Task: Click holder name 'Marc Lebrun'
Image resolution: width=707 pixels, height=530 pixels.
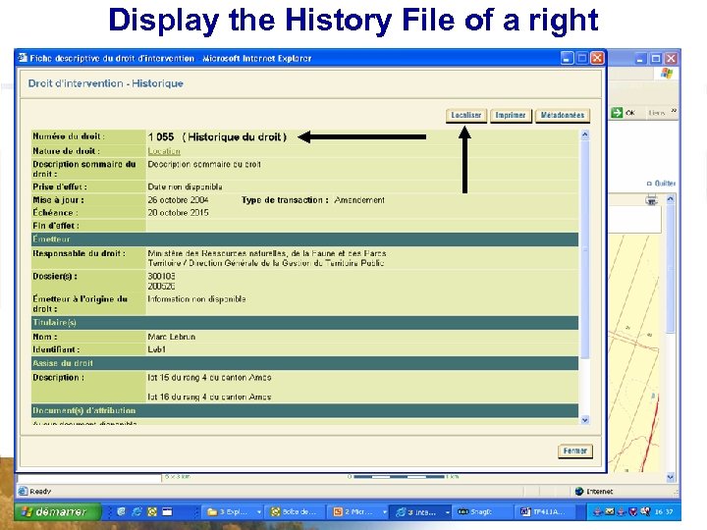Action: click(x=171, y=337)
